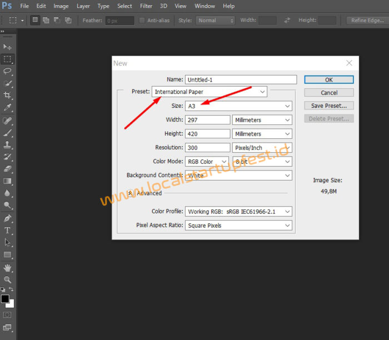Toggle the Anti-alias checkbox
This screenshot has height=340, width=389.
point(142,21)
